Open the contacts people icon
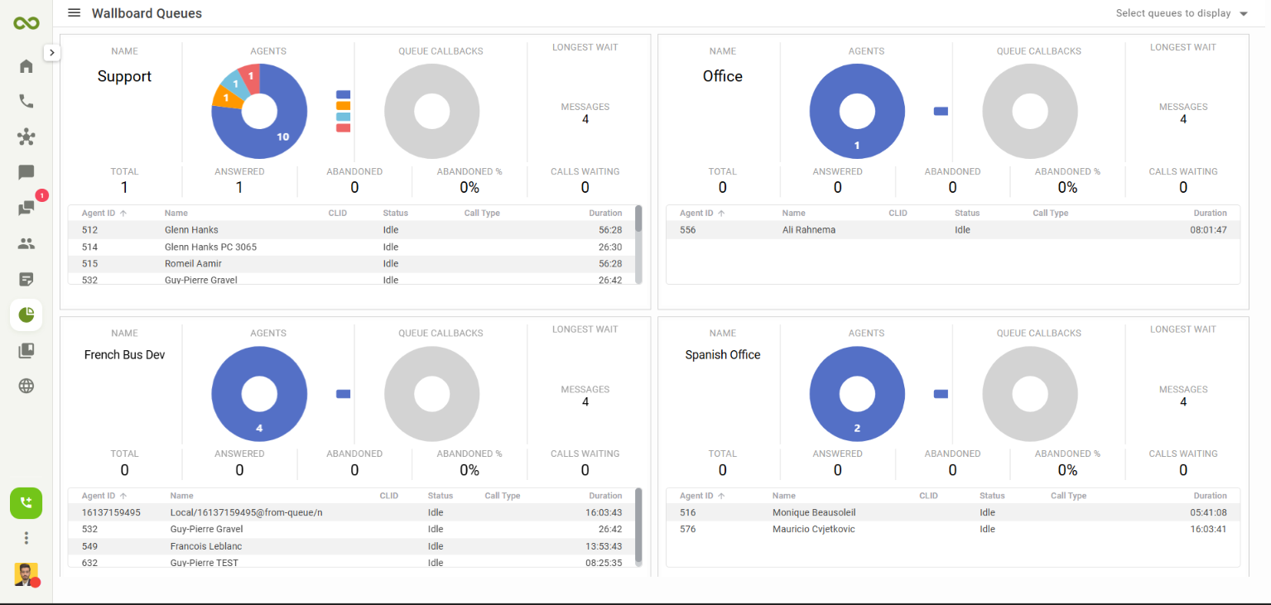This screenshot has width=1271, height=605. point(26,243)
